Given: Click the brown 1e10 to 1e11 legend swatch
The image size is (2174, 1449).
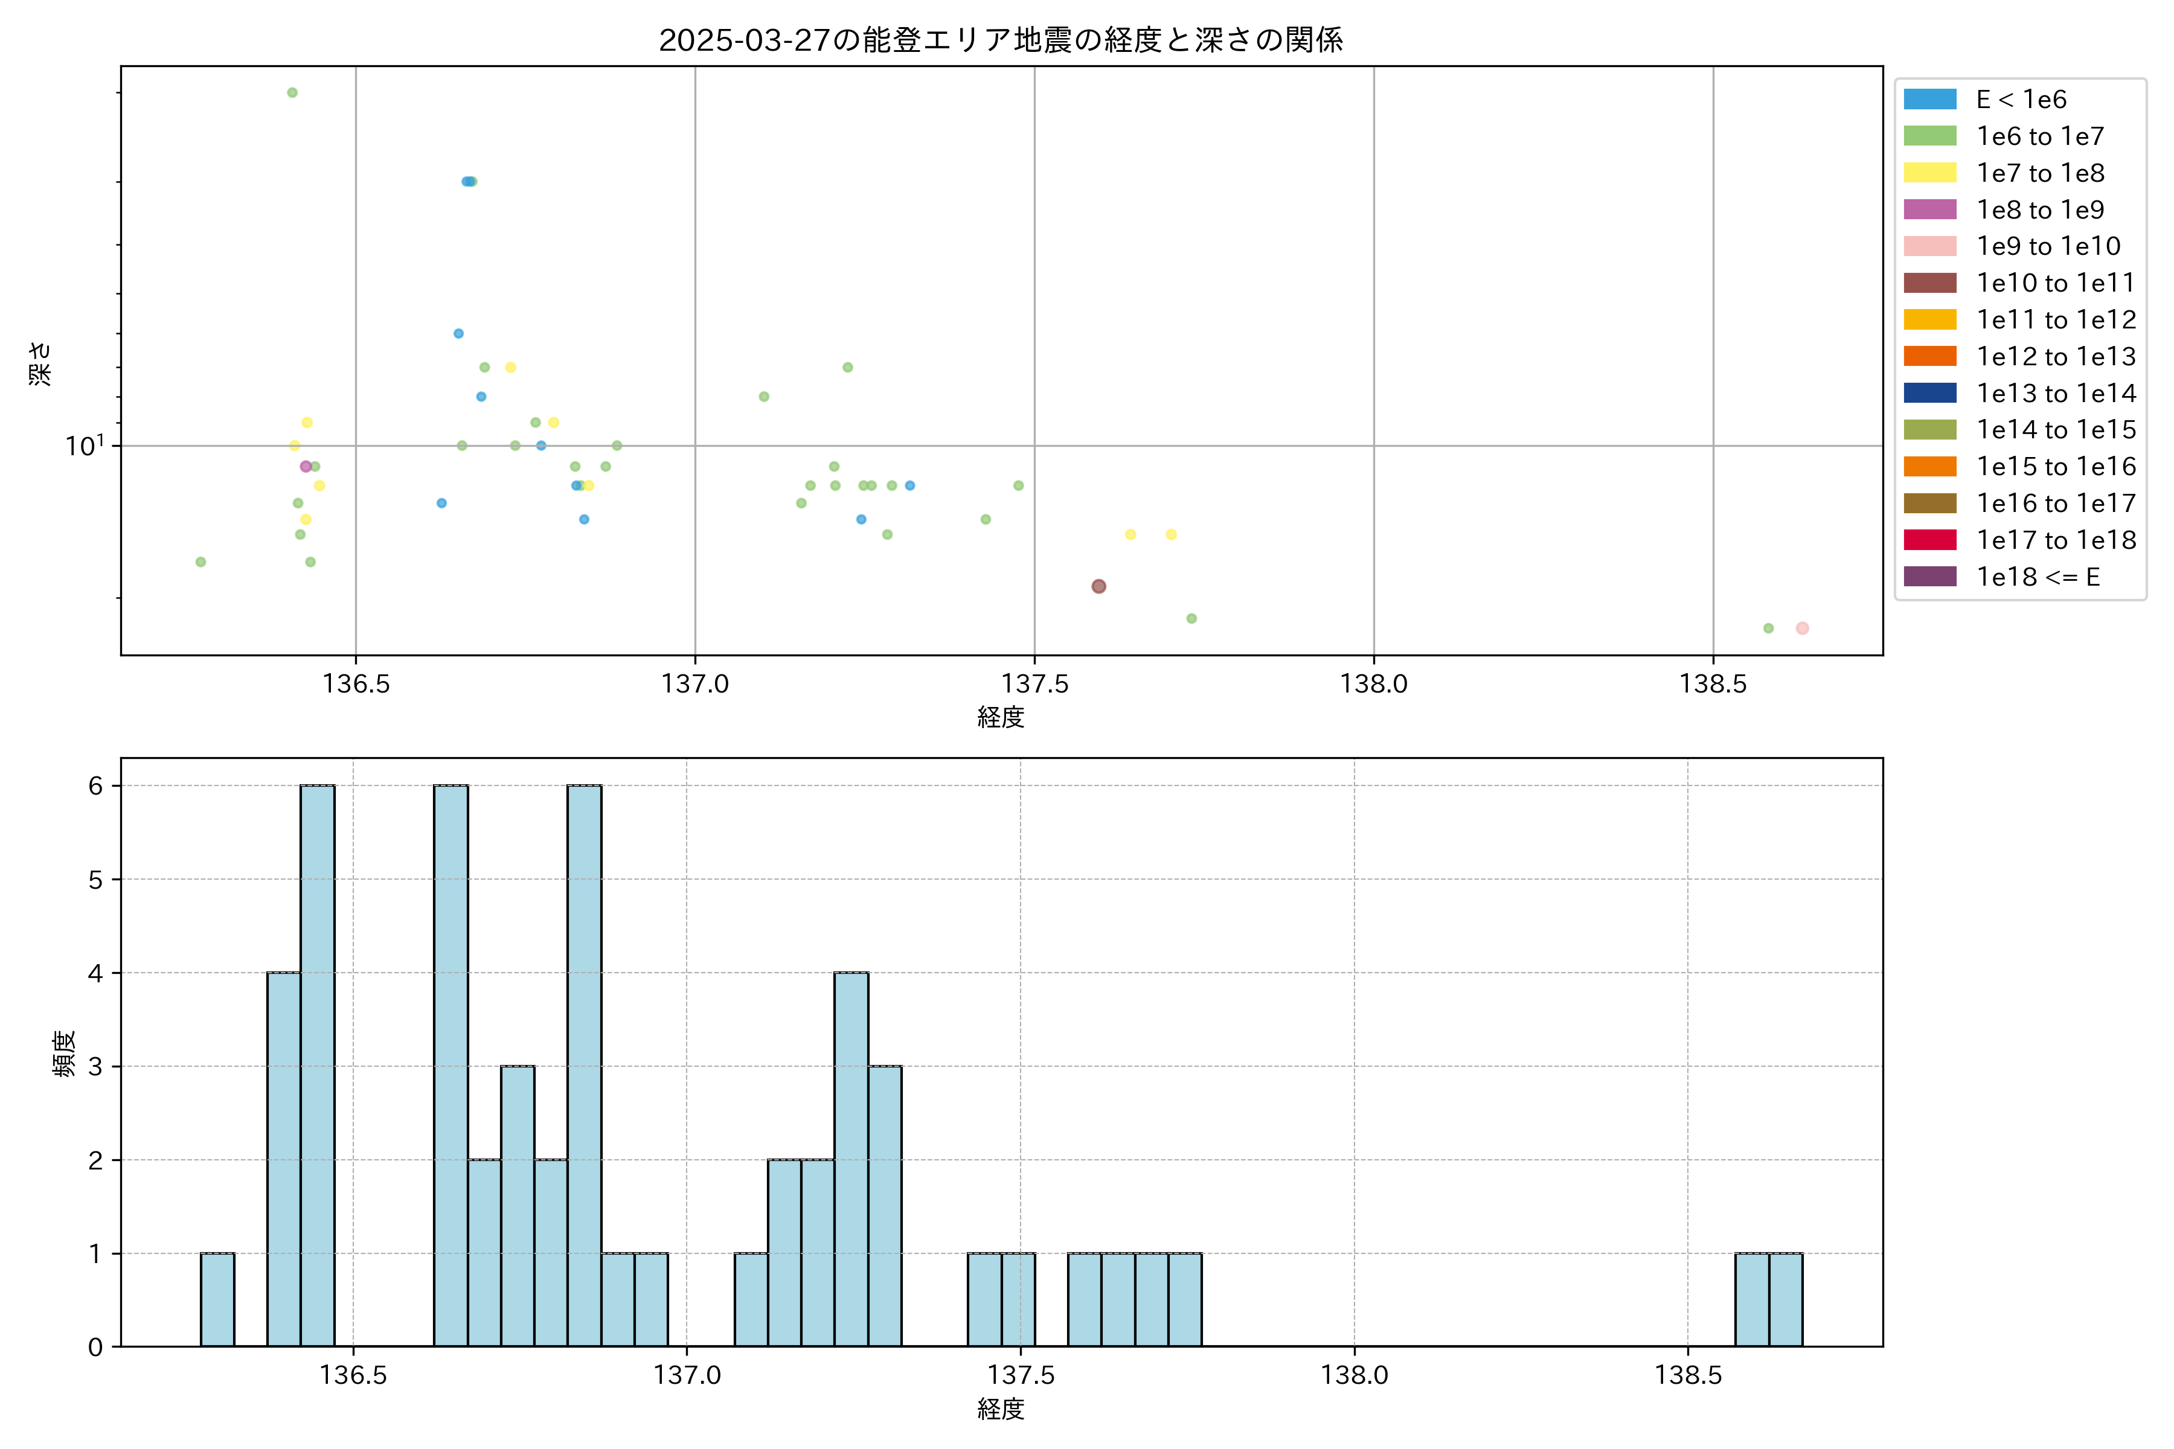Looking at the screenshot, I should tap(1929, 283).
